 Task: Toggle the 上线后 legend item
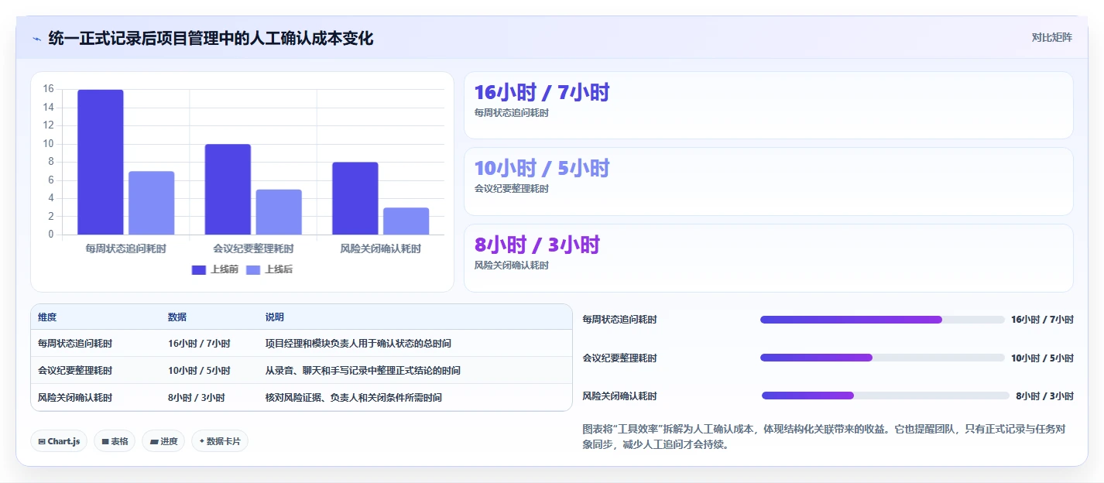pos(269,269)
